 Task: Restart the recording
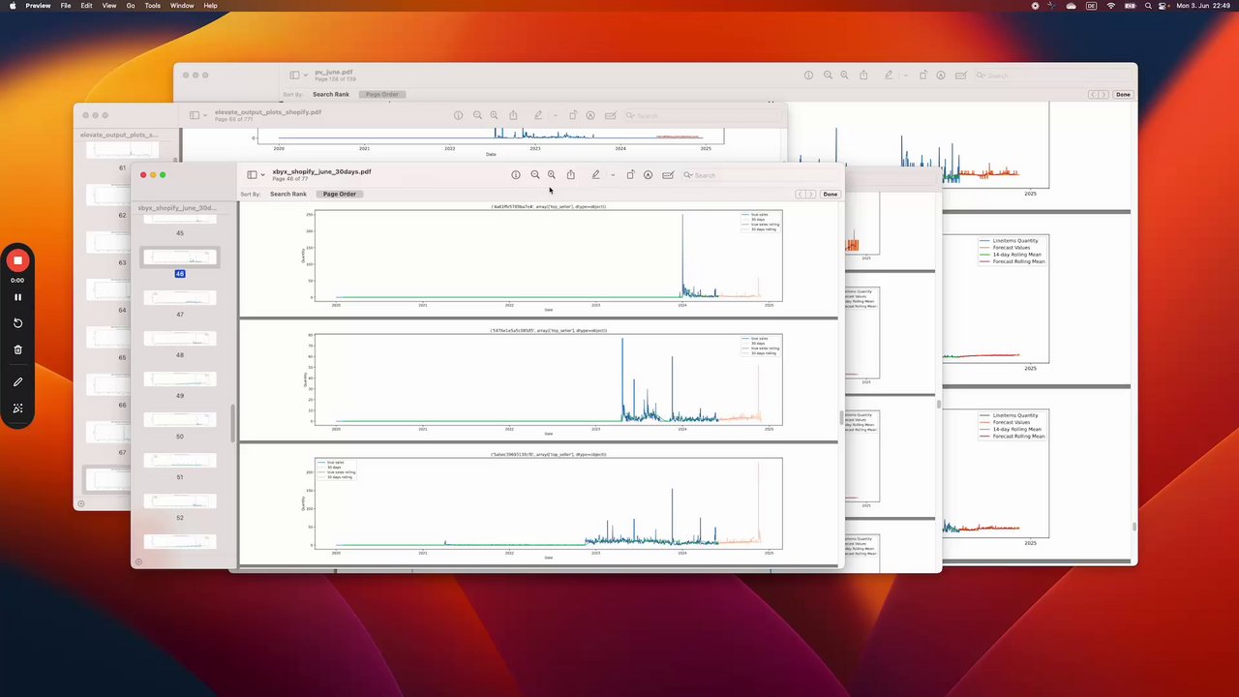coord(17,323)
